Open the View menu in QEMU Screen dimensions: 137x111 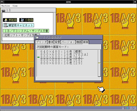pyautogui.click(x=15, y=6)
